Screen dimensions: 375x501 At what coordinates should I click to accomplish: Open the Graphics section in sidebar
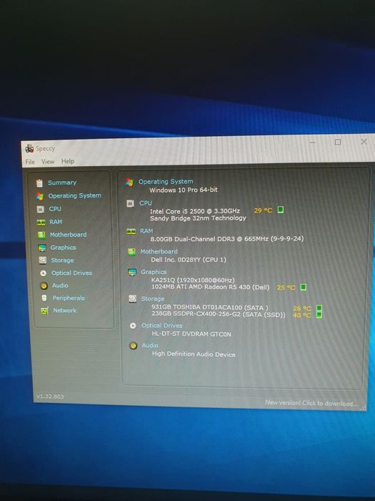pyautogui.click(x=63, y=248)
